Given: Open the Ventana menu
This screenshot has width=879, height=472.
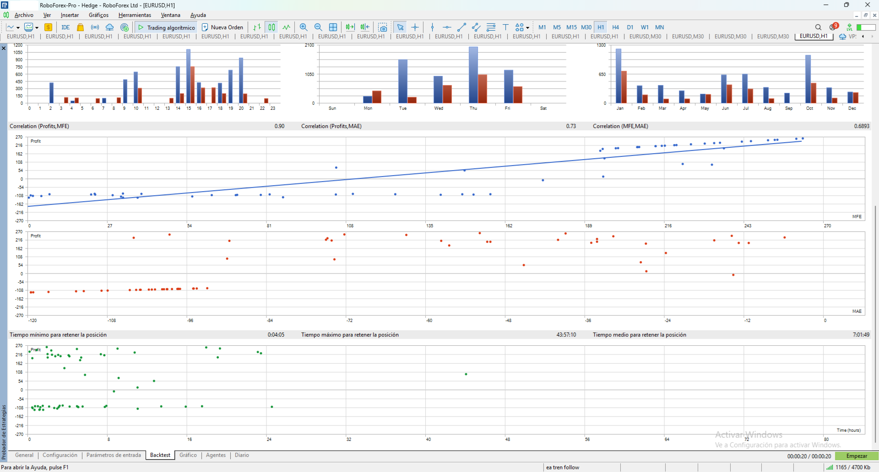Looking at the screenshot, I should point(170,15).
